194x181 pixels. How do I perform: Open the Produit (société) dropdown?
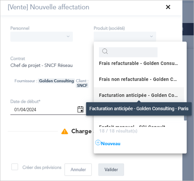(x=125, y=37)
